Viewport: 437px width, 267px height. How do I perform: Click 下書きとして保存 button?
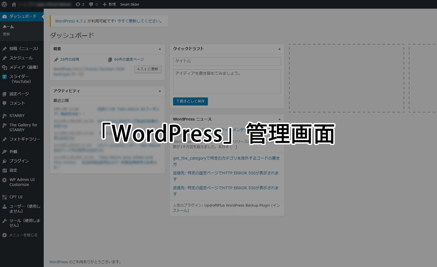coord(190,101)
